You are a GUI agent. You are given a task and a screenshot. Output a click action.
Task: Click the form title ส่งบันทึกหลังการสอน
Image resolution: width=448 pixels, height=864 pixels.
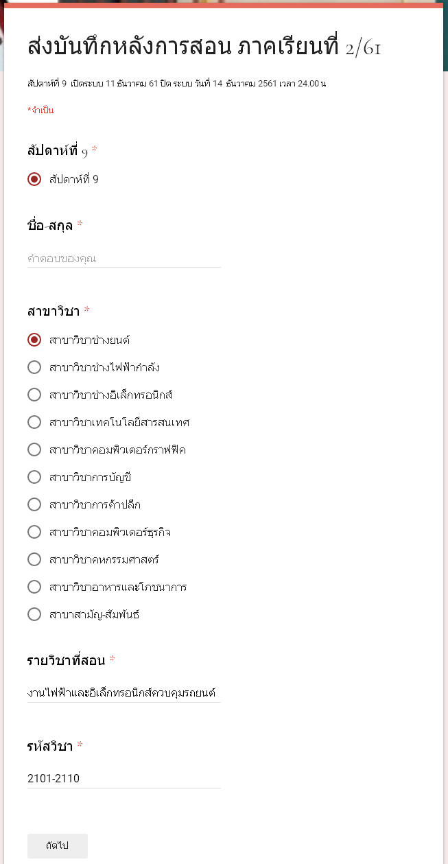click(204, 47)
